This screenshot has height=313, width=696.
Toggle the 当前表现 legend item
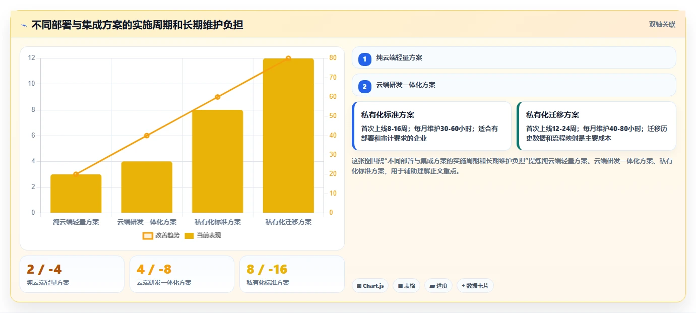203,235
